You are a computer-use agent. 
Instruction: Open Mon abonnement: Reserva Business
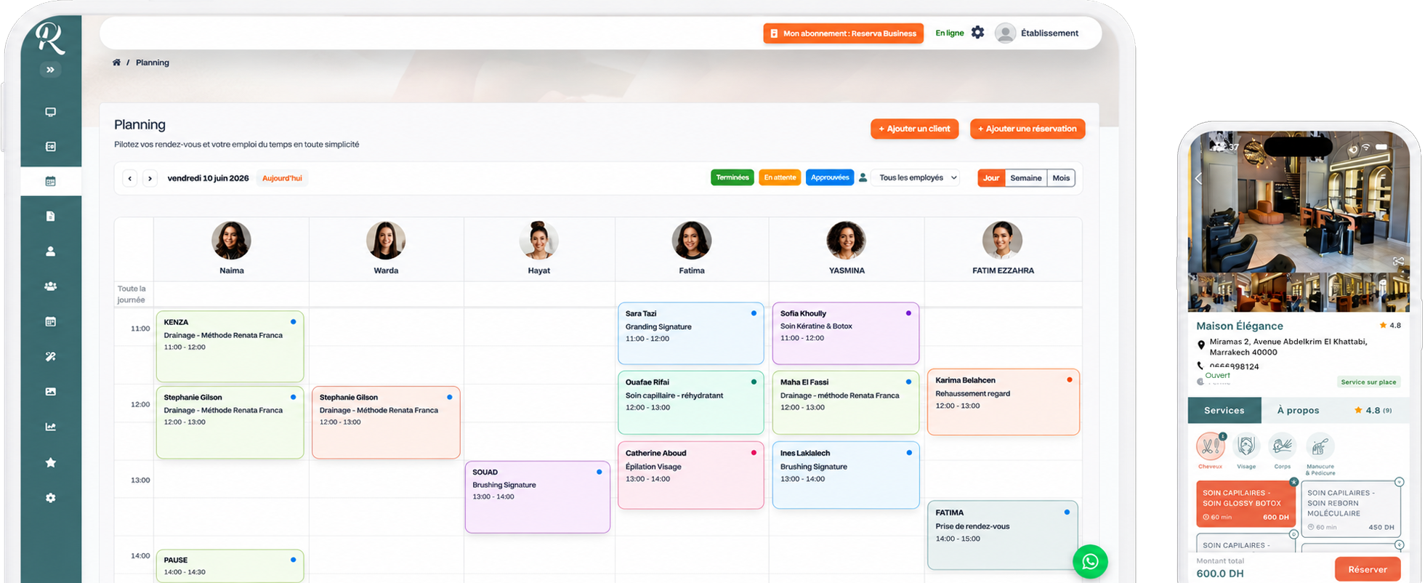coord(843,33)
